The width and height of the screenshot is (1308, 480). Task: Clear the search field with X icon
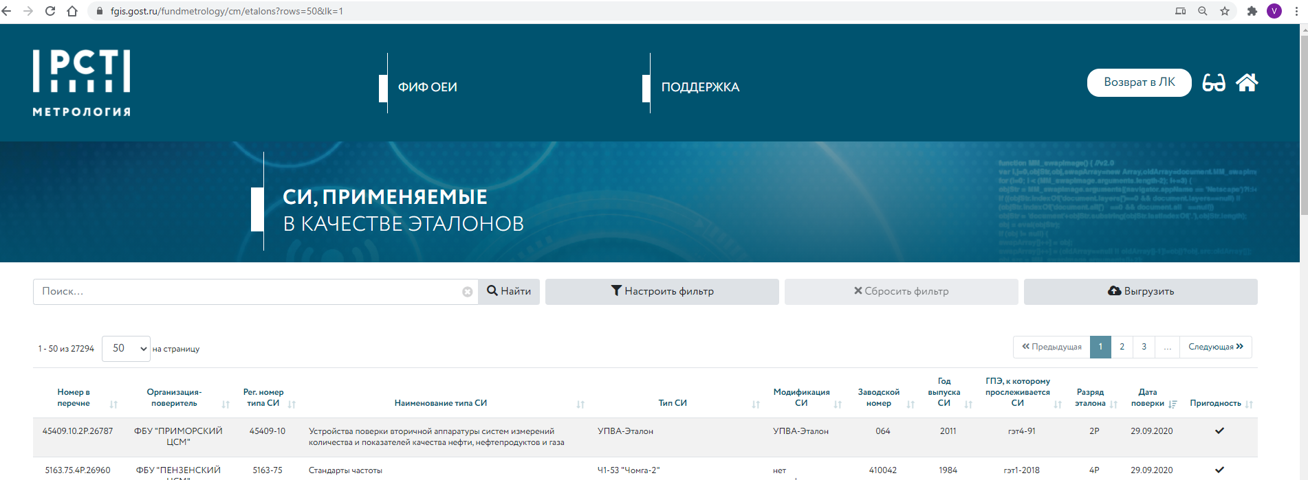pyautogui.click(x=468, y=292)
